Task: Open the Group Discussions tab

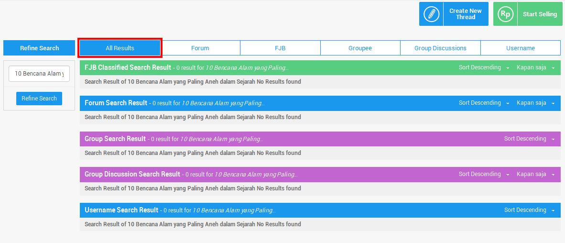Action: tap(440, 48)
